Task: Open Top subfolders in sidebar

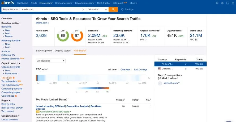Action: click(x=9, y=81)
